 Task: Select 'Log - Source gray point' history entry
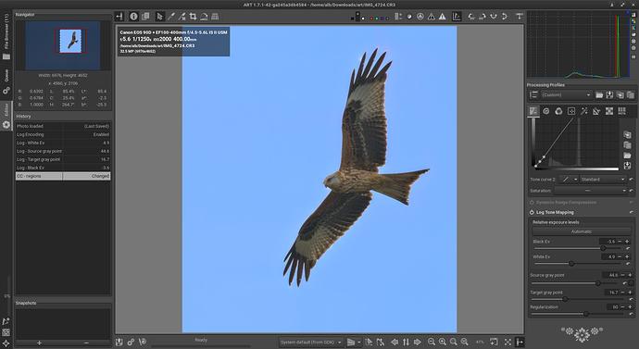pos(63,151)
